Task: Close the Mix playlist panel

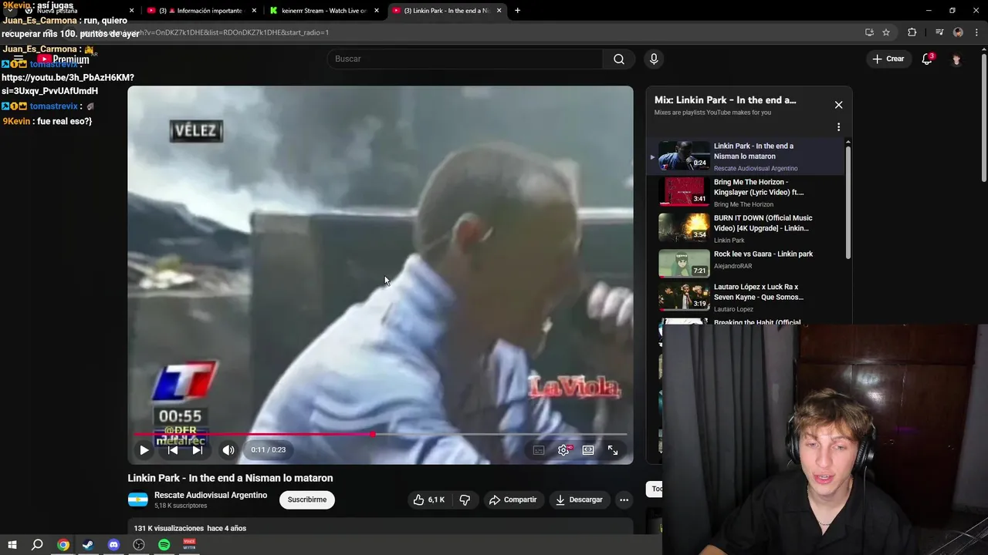Action: [838, 105]
